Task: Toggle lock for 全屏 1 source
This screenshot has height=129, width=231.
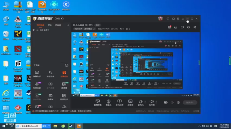Action: 38,30
